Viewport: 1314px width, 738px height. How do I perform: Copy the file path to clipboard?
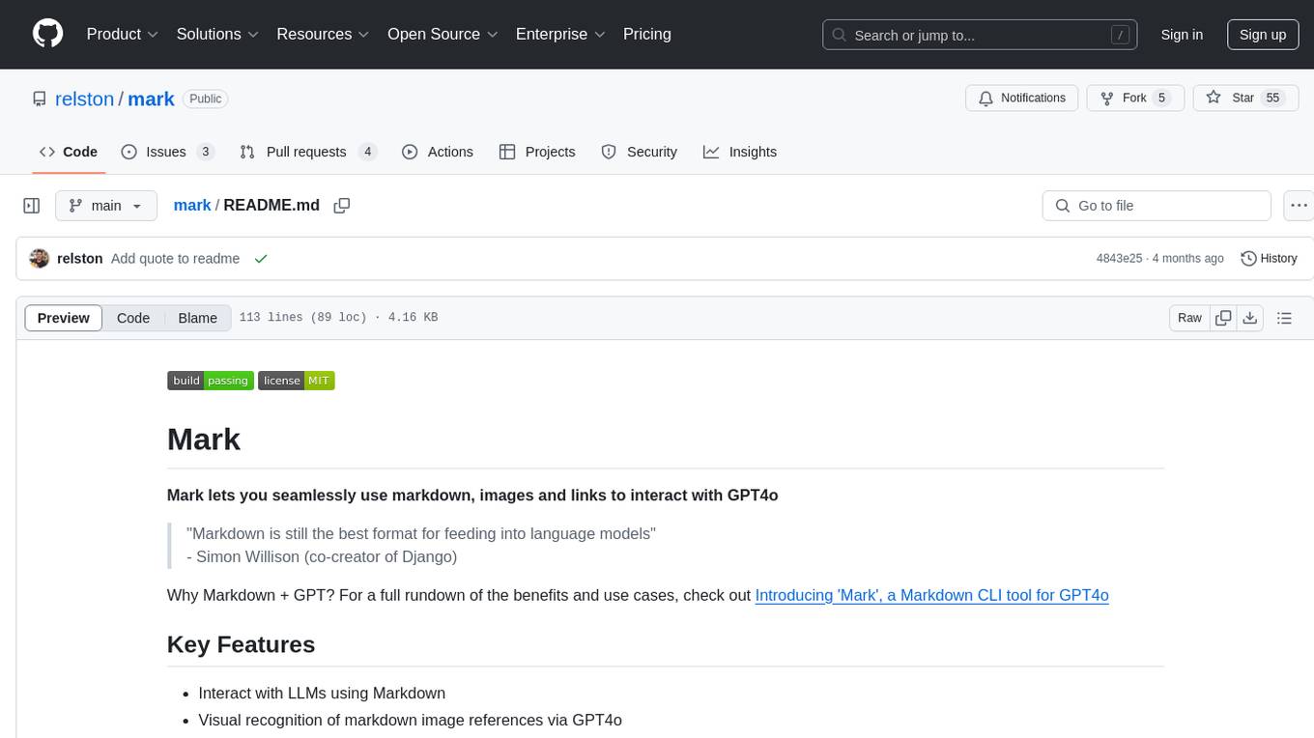coord(341,205)
